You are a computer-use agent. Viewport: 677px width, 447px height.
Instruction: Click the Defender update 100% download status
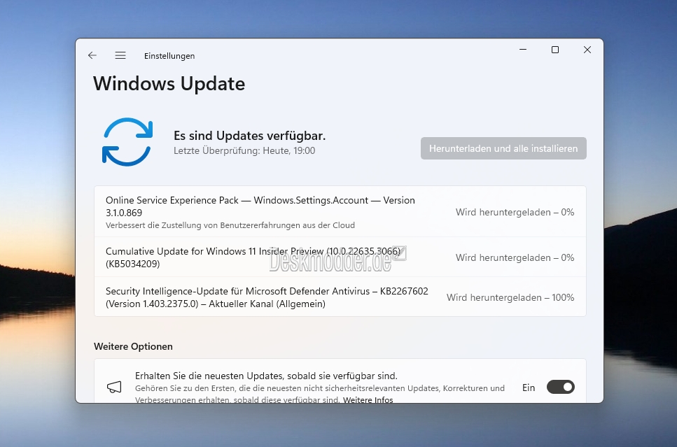pos(510,297)
